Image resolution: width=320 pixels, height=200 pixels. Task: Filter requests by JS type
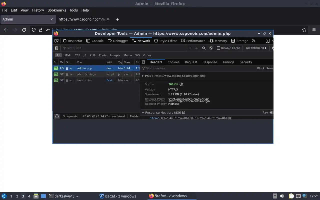pos(85,55)
